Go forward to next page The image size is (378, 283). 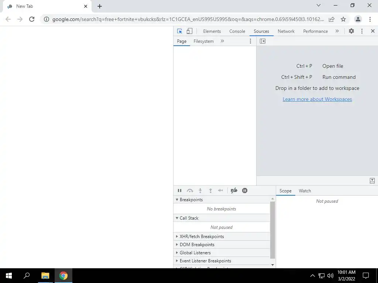point(20,19)
